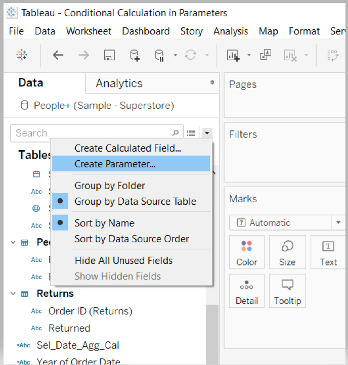Screen dimensions: 348x365
Task: Click the calendar date field icon
Action: click(x=36, y=174)
